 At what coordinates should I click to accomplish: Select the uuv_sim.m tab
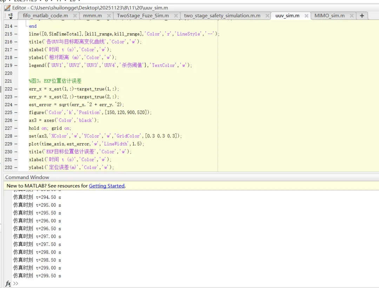tap(287, 16)
